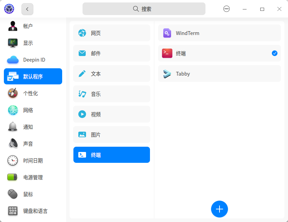Viewport: 288px width, 222px height.
Task: Open the 帐户 accounts settings
Action: (x=33, y=26)
